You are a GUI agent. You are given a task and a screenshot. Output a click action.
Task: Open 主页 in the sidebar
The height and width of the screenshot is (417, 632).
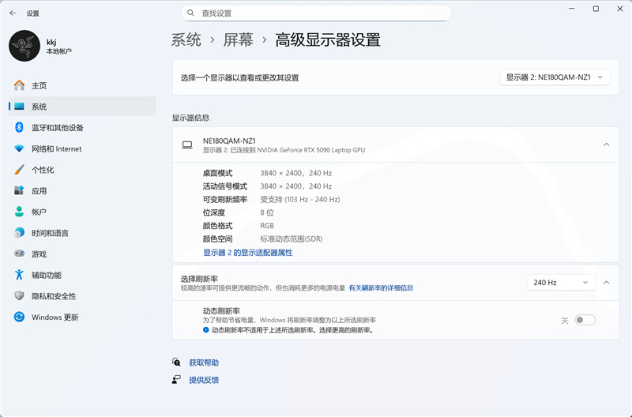tap(82, 85)
